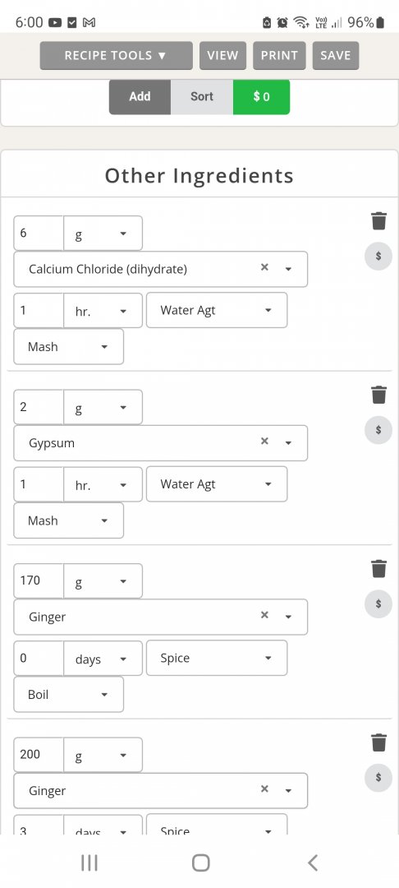
Task: Tap the green $ 0 cost button
Action: pos(262,96)
